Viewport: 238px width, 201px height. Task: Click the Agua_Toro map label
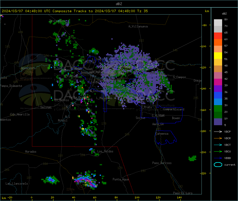tap(28, 68)
